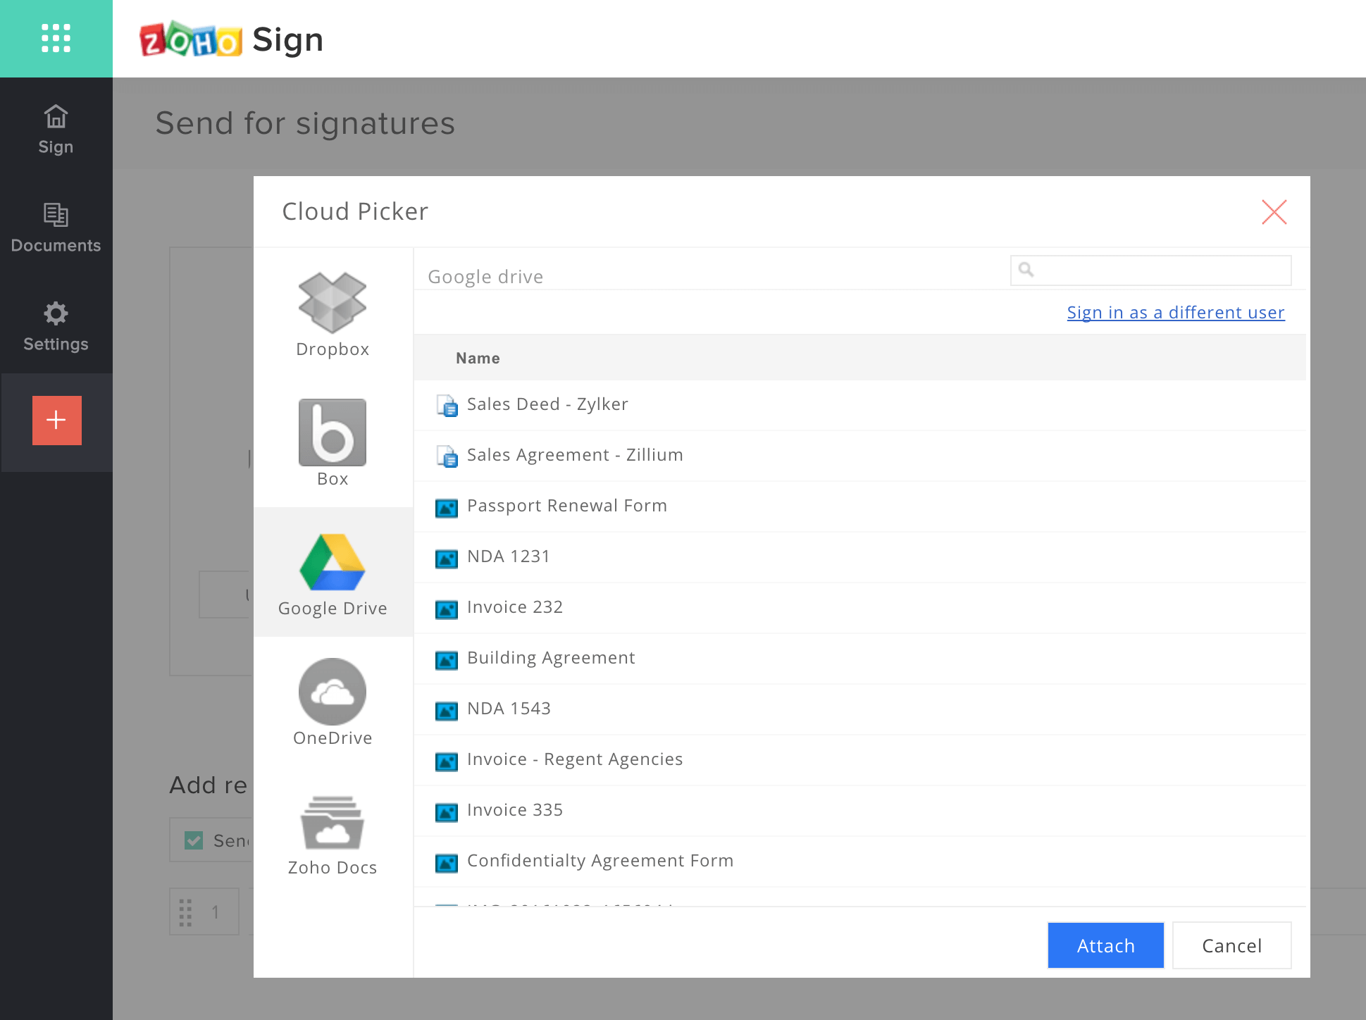The height and width of the screenshot is (1020, 1366).
Task: Select the Confidentiality Agreement Form
Action: pos(600,859)
